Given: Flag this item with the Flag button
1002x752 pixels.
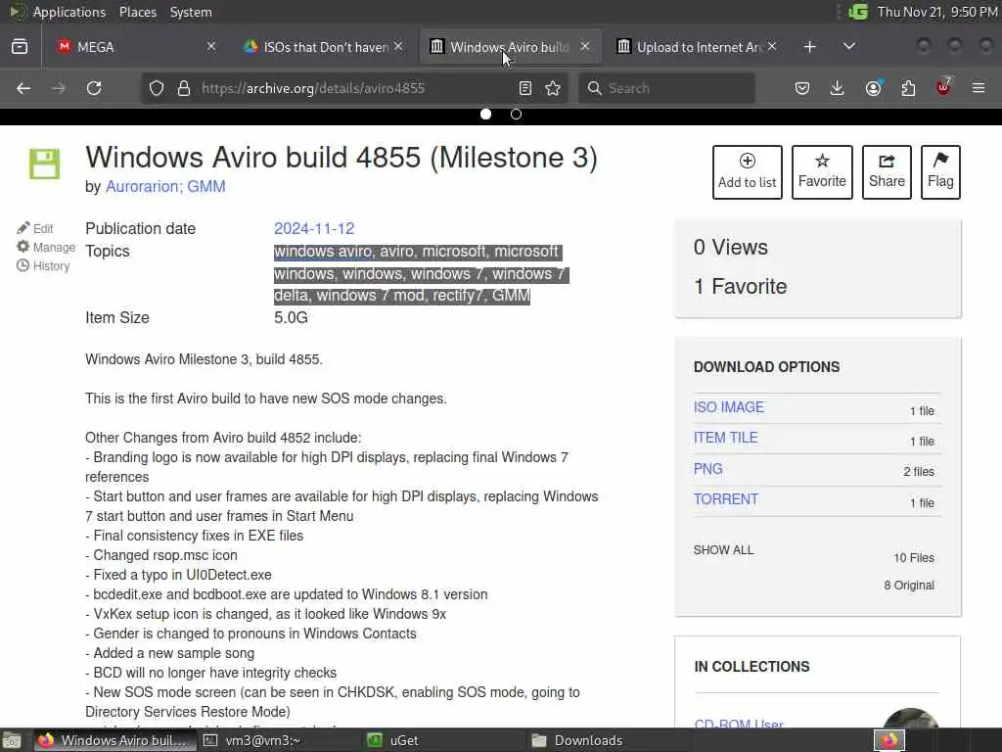Looking at the screenshot, I should [940, 172].
